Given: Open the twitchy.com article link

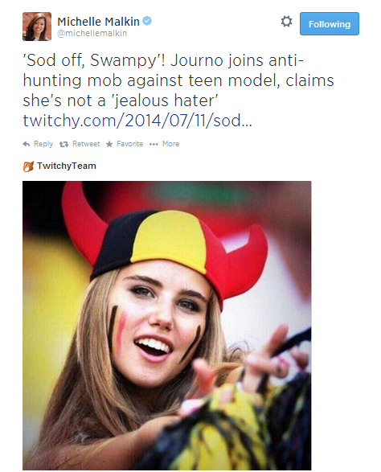Looking at the screenshot, I should click(x=137, y=121).
